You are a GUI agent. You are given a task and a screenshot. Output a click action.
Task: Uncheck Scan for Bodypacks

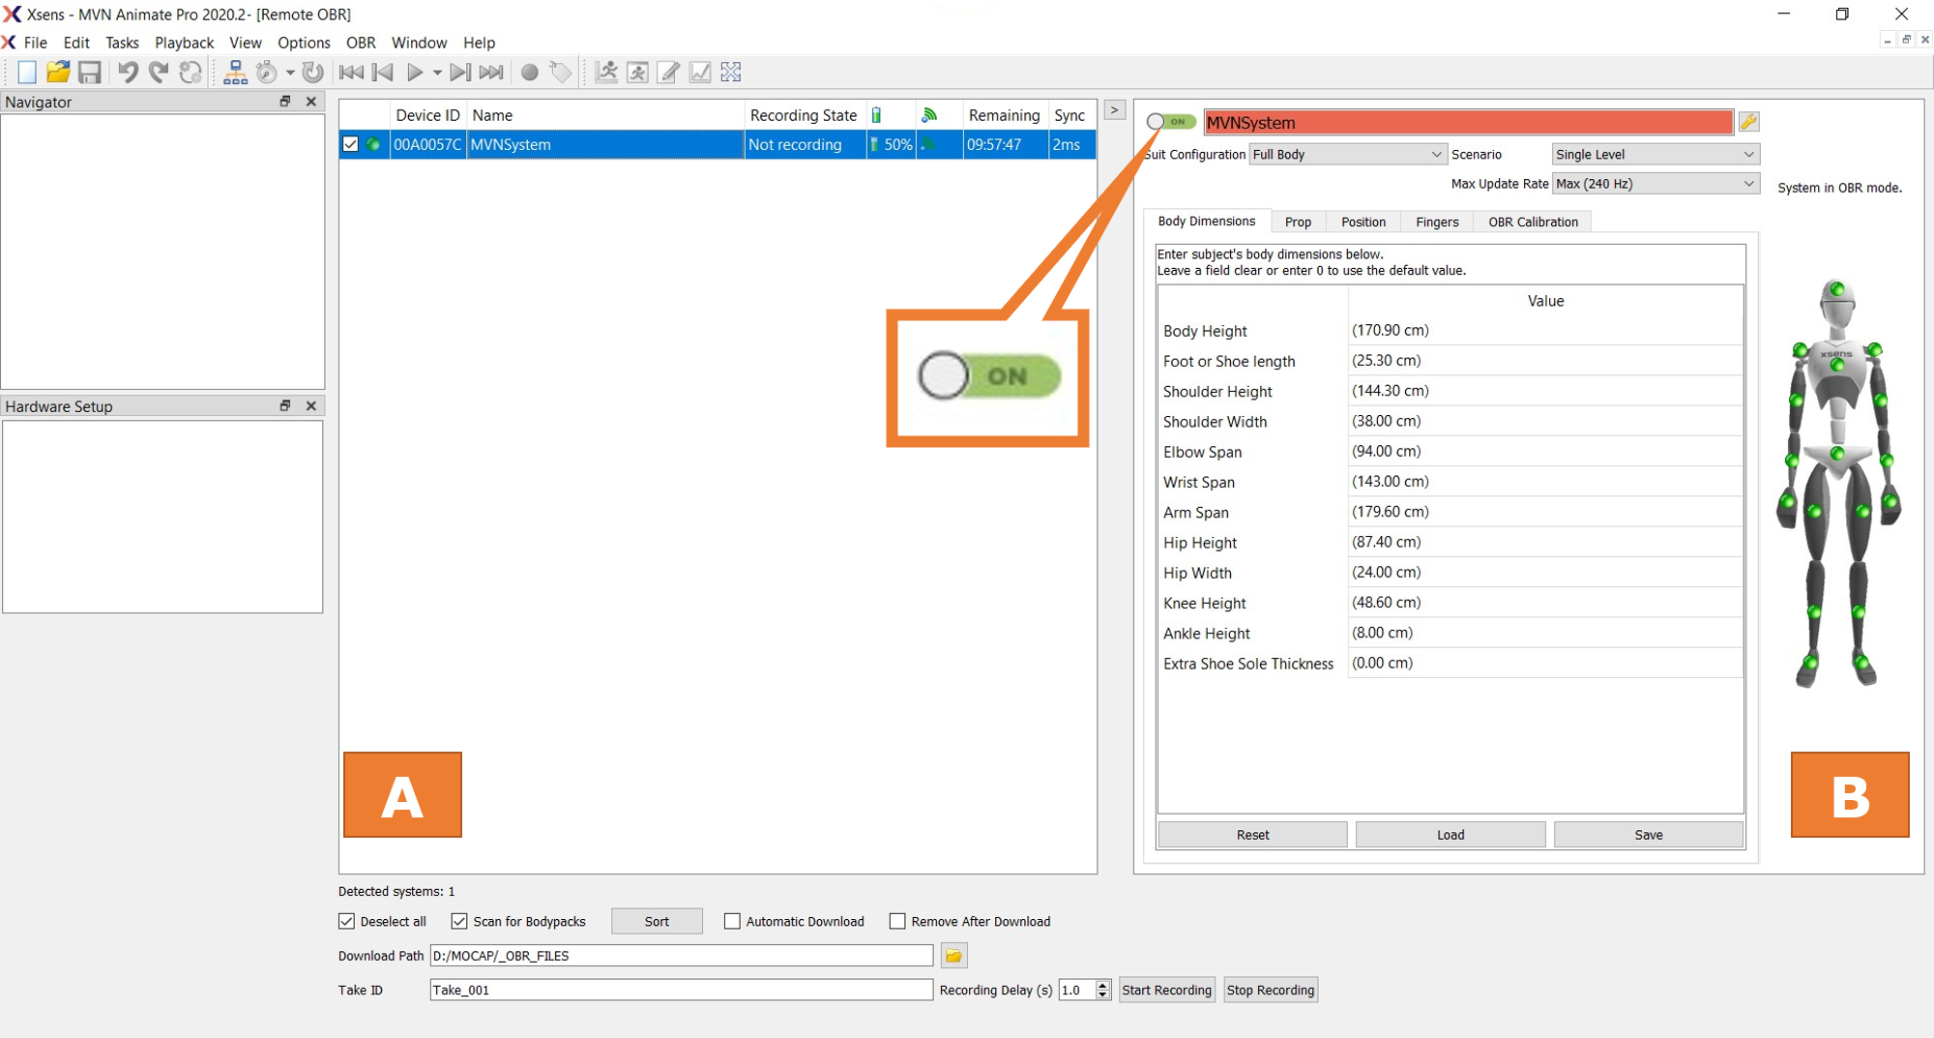[x=459, y=921]
